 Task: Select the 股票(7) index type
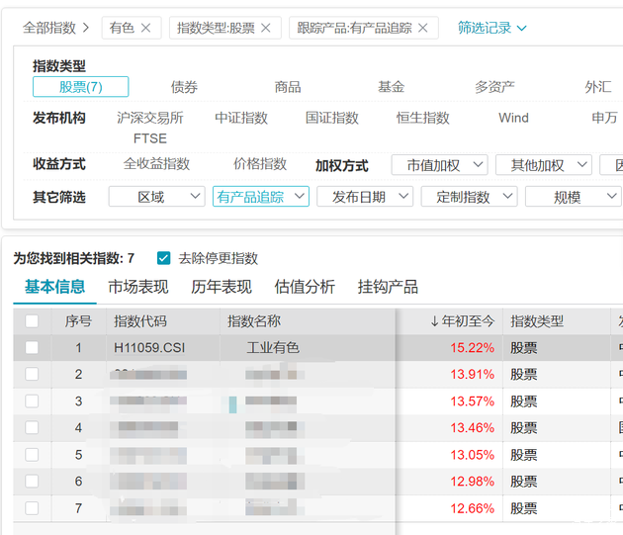pyautogui.click(x=81, y=87)
